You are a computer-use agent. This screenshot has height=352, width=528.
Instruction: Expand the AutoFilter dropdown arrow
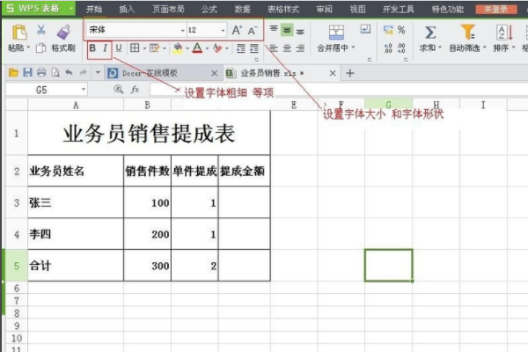pyautogui.click(x=485, y=48)
